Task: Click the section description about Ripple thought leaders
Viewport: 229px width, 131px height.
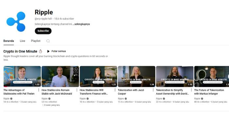Action: tap(56, 58)
